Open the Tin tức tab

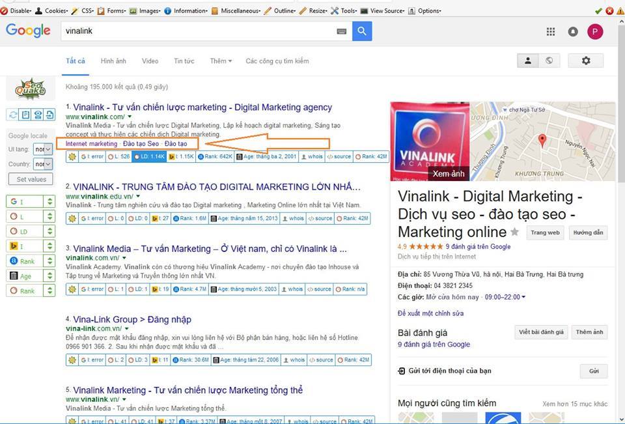[x=184, y=61]
